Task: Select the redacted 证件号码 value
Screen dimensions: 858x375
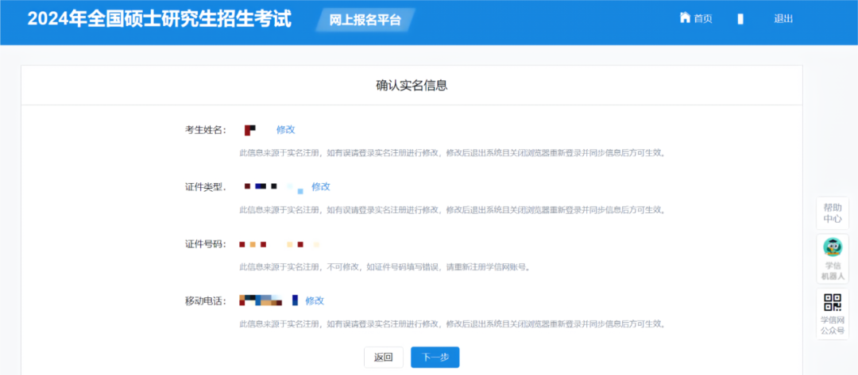Action: [x=278, y=244]
